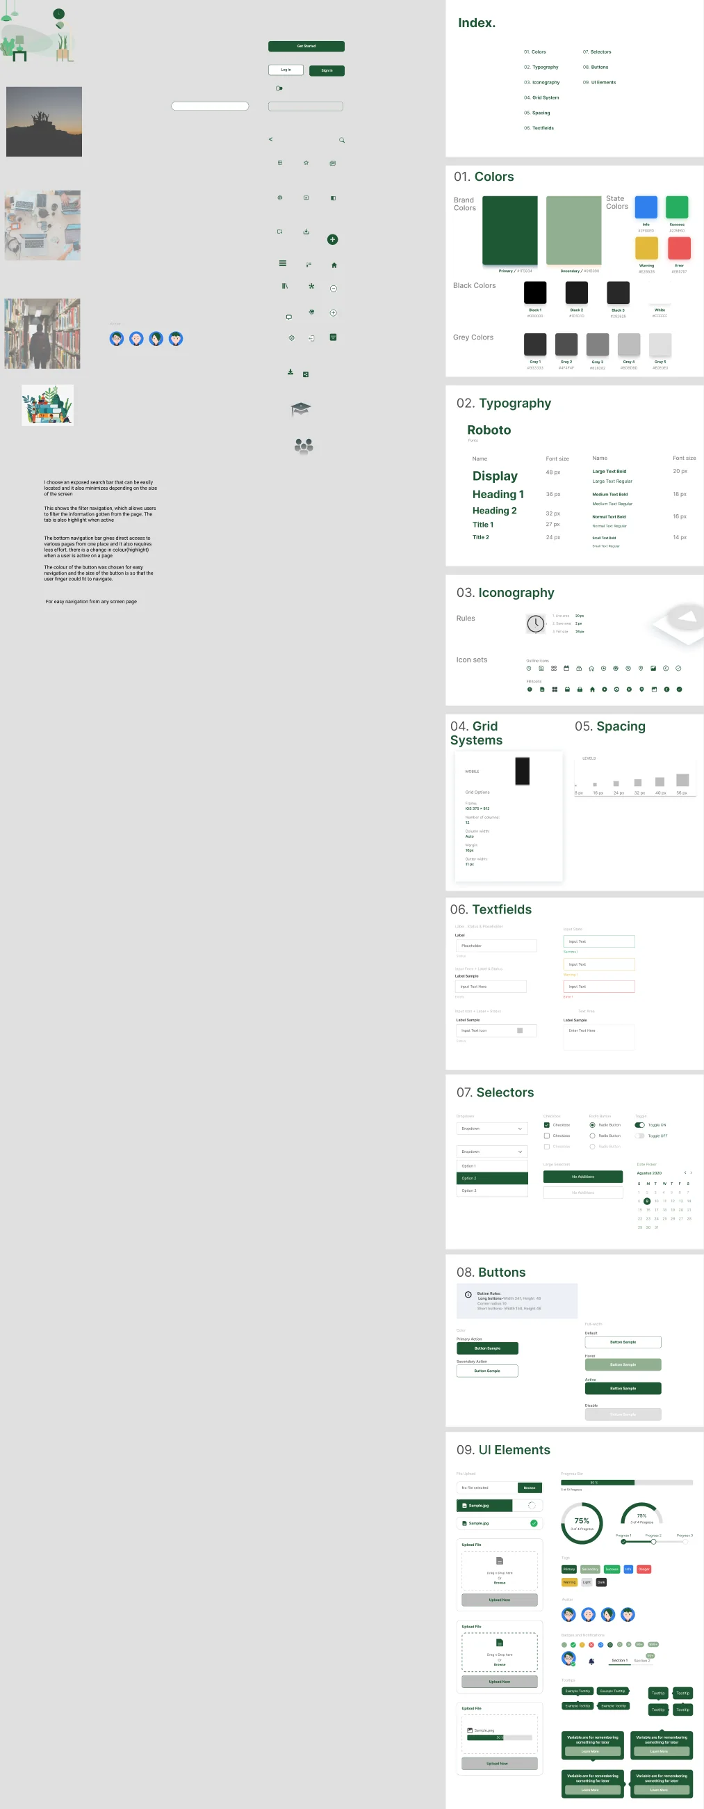
Task: Click the magnifier search icon
Action: click(342, 140)
